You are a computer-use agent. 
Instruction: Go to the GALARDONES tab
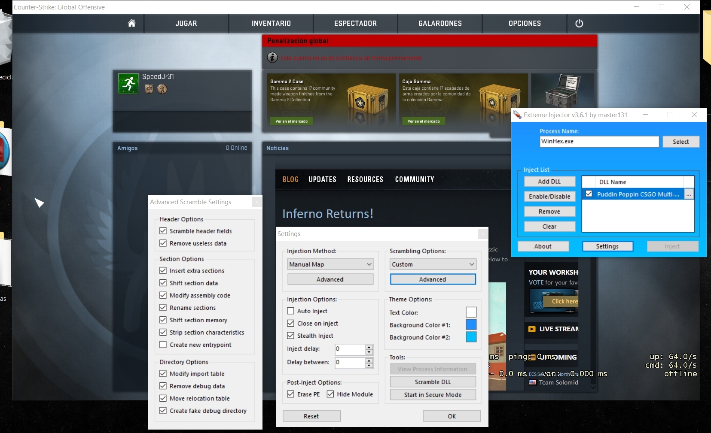pyautogui.click(x=440, y=23)
